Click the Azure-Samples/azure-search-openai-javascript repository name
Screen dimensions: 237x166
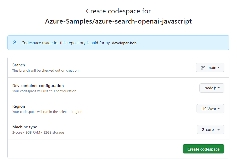pyautogui.click(x=118, y=21)
